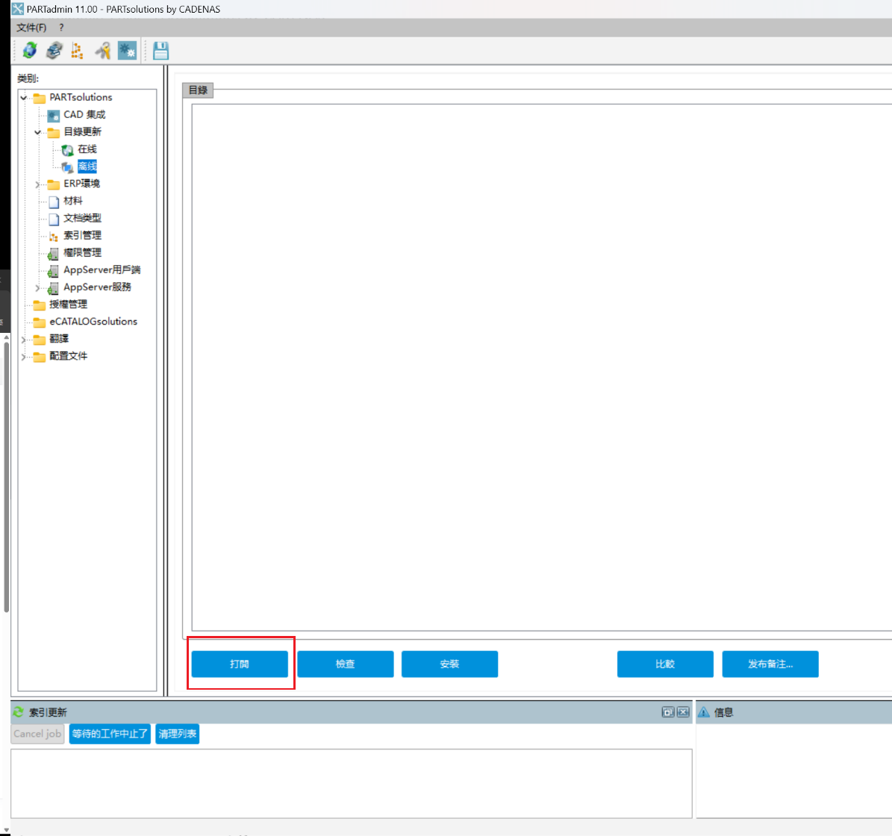Click the AppServer服務 server icon

click(53, 288)
